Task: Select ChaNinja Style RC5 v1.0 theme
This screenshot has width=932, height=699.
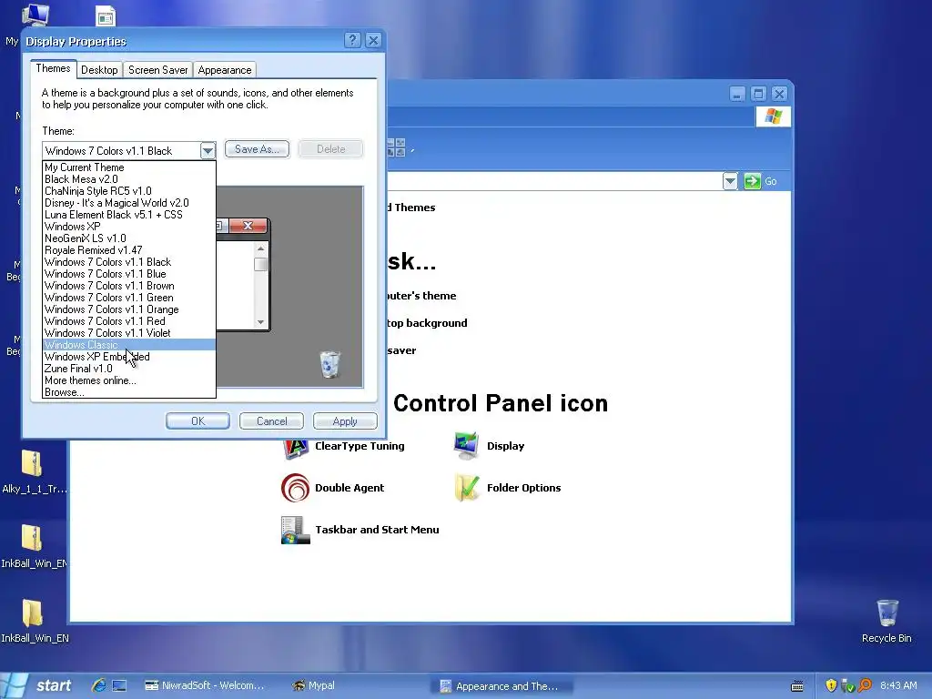Action: click(x=129, y=191)
